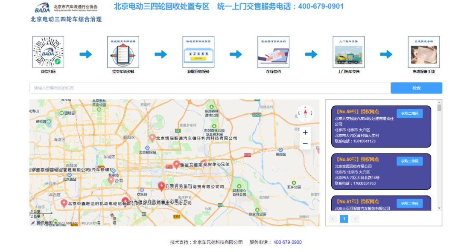Click the 技术支持 北京车兄弟科技有限公司 footer text
The width and height of the screenshot is (461, 252).
[207, 242]
